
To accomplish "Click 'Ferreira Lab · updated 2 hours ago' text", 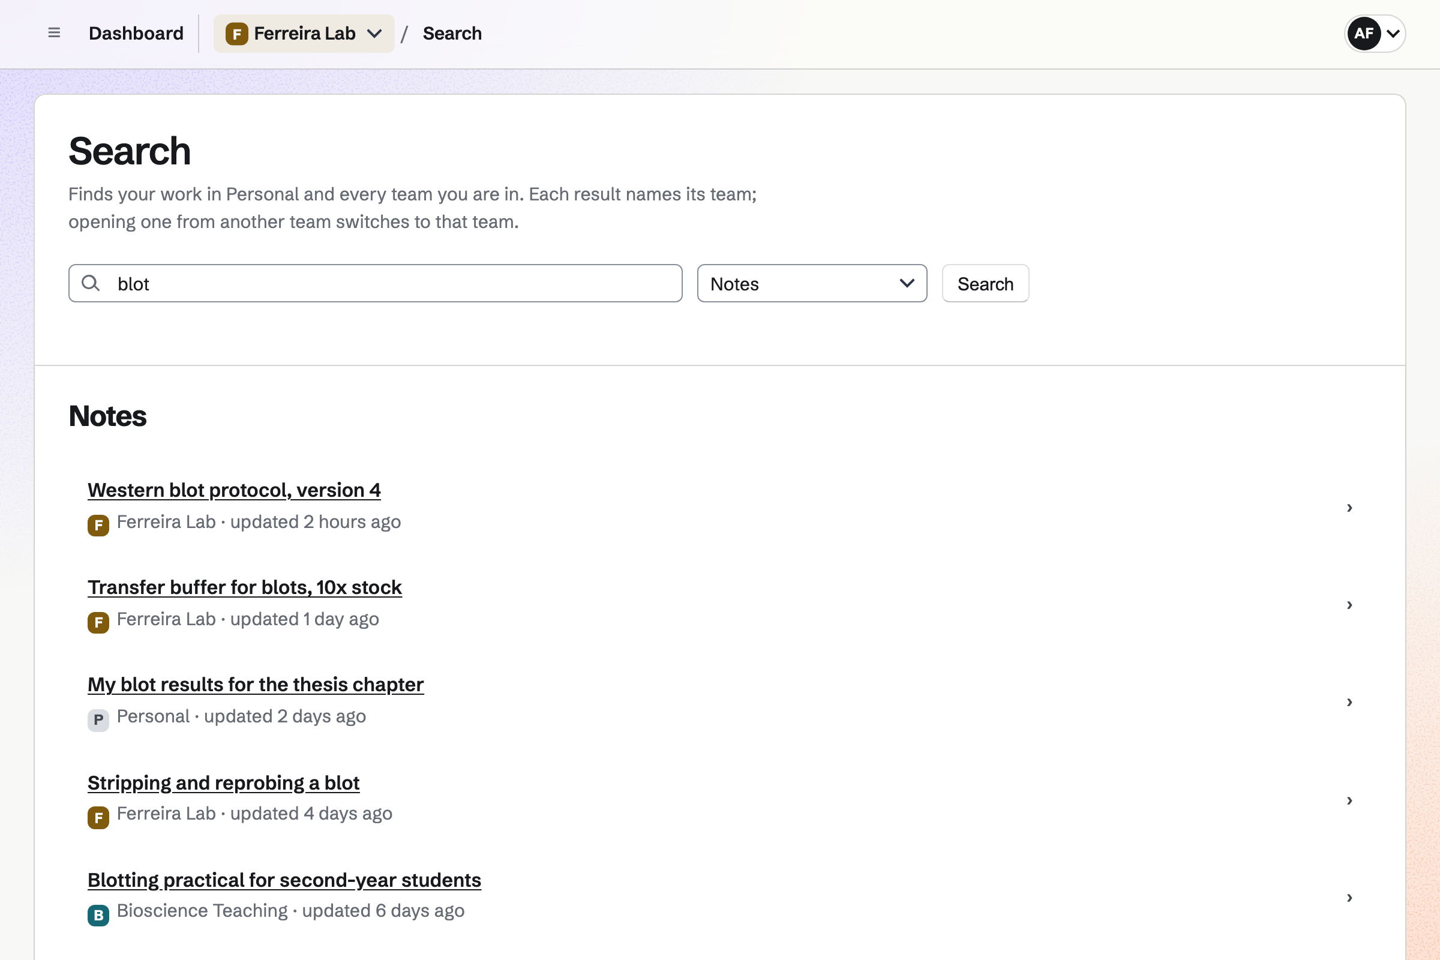I will (259, 521).
